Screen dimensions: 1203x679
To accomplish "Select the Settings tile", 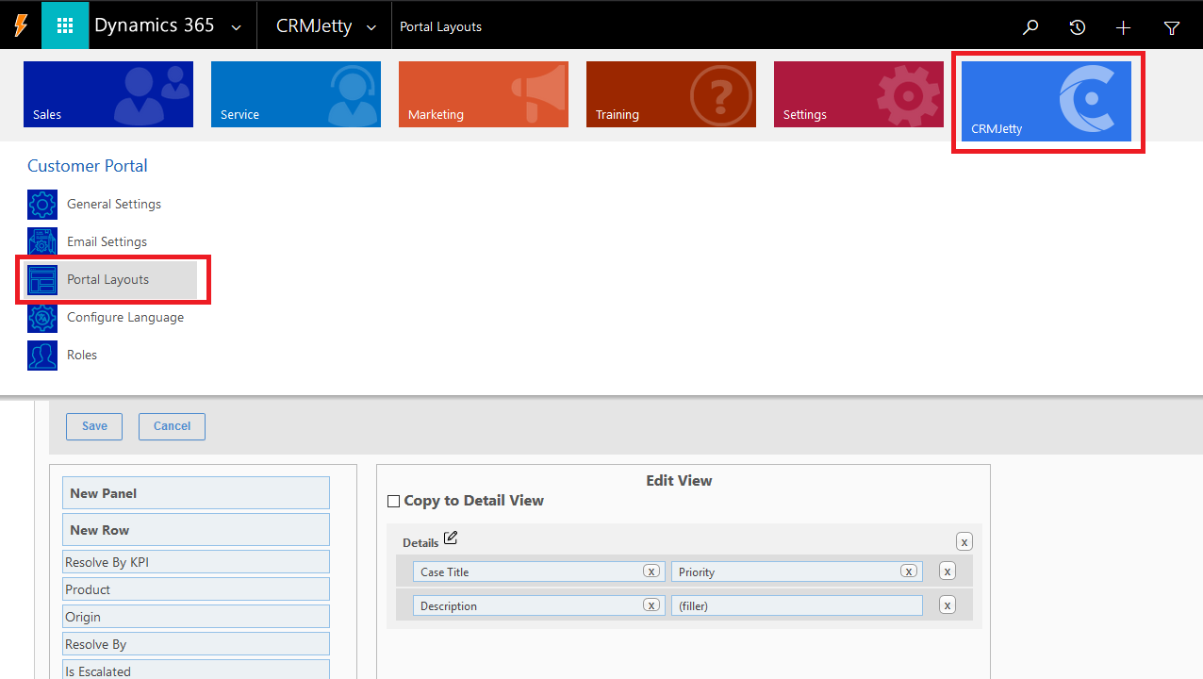I will click(x=859, y=94).
